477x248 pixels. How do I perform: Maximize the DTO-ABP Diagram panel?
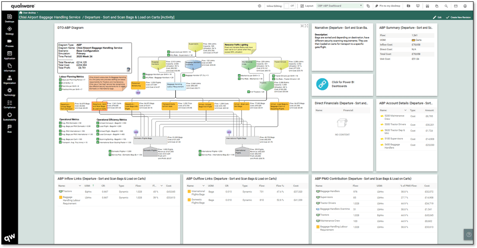(306, 26)
